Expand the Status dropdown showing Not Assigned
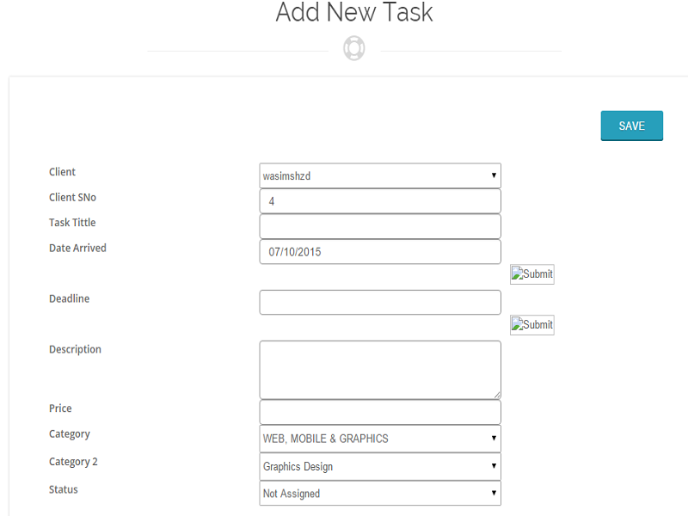Image resolution: width=688 pixels, height=516 pixels. (379, 494)
